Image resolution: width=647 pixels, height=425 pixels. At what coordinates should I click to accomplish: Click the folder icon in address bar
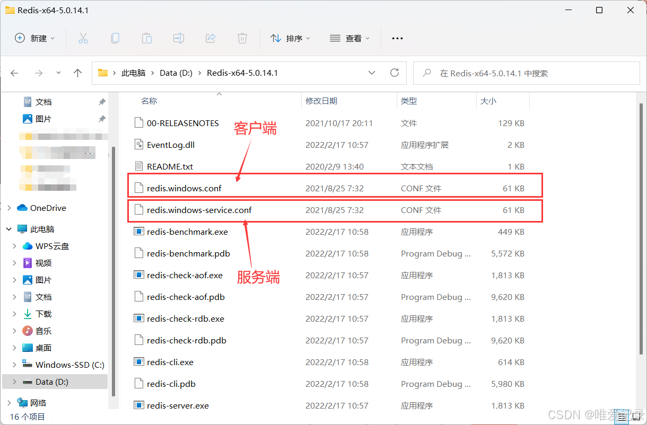click(x=103, y=73)
